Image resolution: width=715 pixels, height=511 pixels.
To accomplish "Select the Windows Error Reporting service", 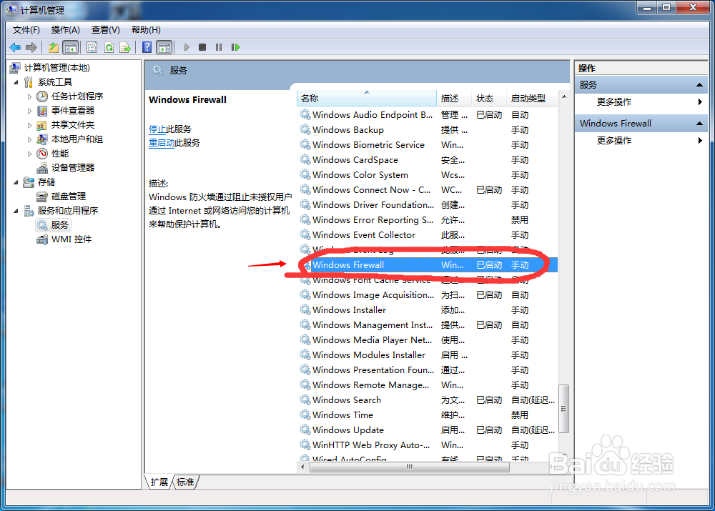I will coord(428,220).
